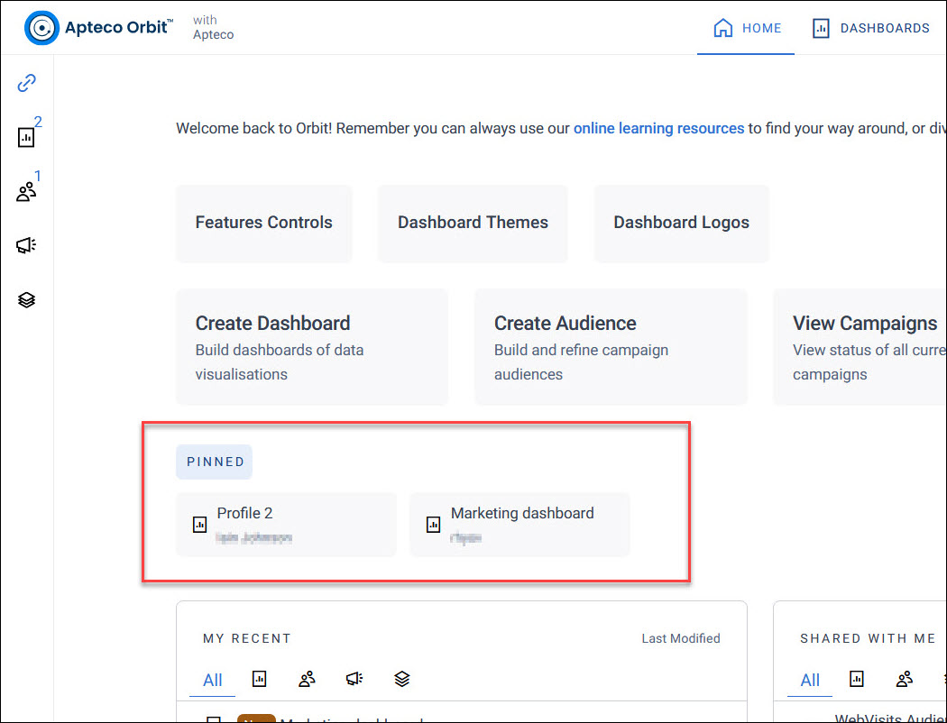947x723 pixels.
Task: Filter My Recent by campaigns megaphone icon
Action: point(354,679)
